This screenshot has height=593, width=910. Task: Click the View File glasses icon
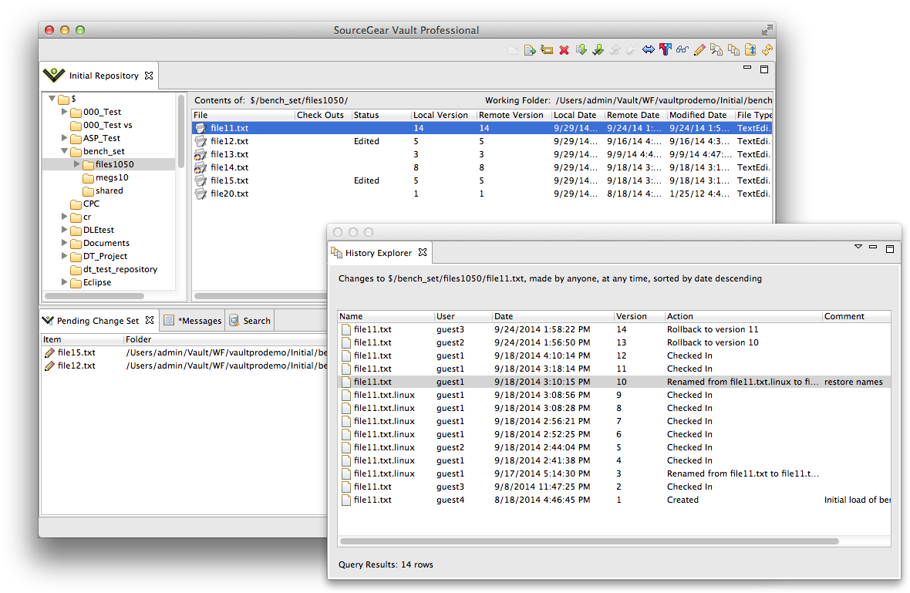(x=682, y=49)
